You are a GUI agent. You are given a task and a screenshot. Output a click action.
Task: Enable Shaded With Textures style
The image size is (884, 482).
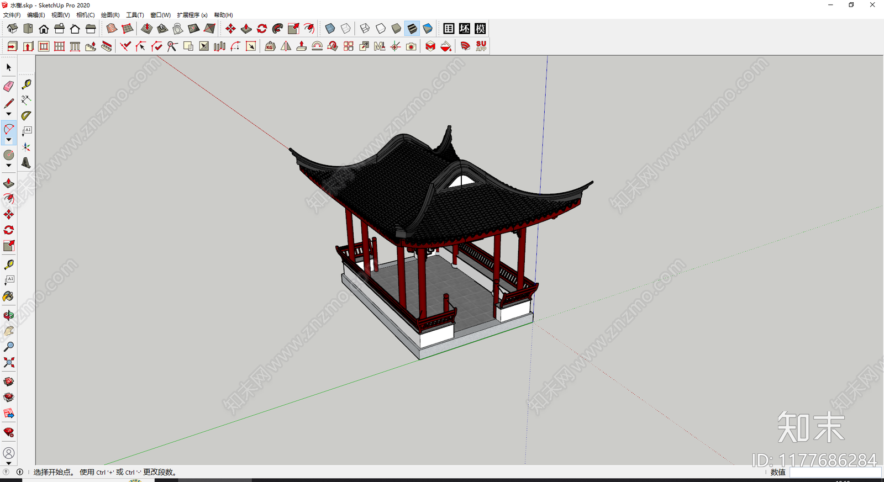point(412,29)
